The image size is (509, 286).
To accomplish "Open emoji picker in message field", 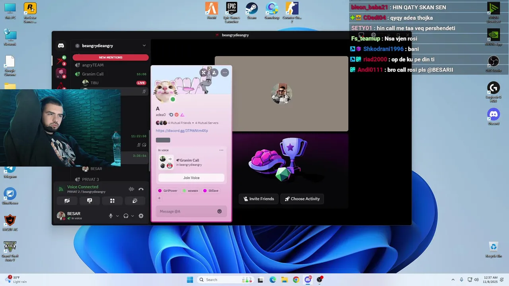I will pos(220,211).
